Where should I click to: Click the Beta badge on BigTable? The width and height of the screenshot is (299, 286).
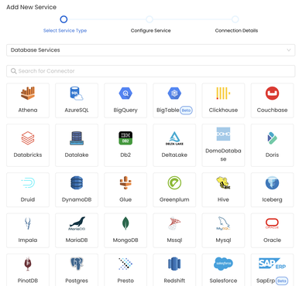[186, 111]
